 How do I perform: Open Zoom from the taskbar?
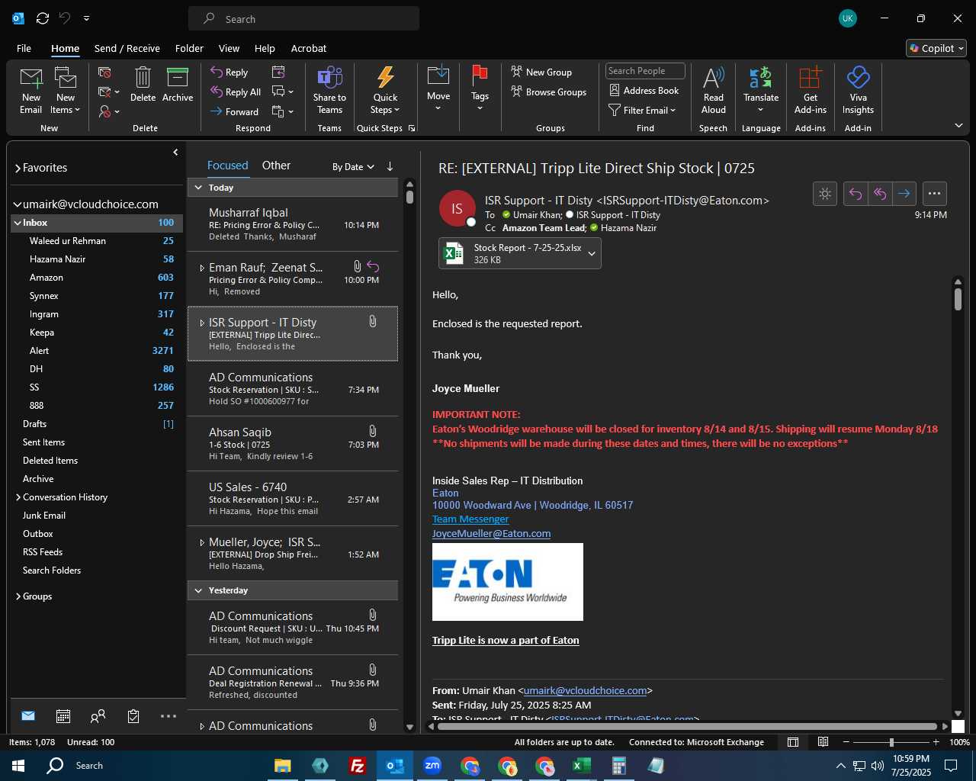pos(432,766)
